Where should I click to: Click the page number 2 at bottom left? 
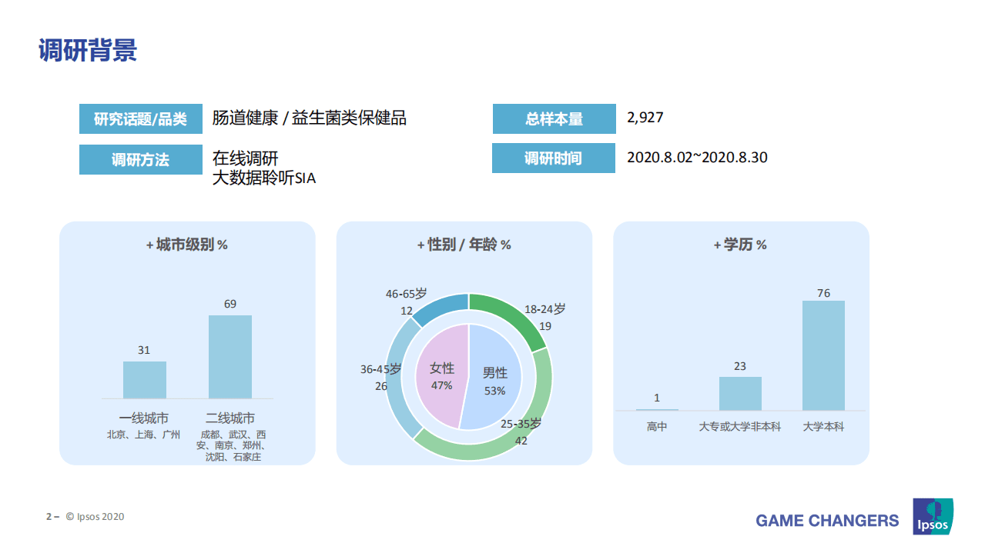pos(48,516)
